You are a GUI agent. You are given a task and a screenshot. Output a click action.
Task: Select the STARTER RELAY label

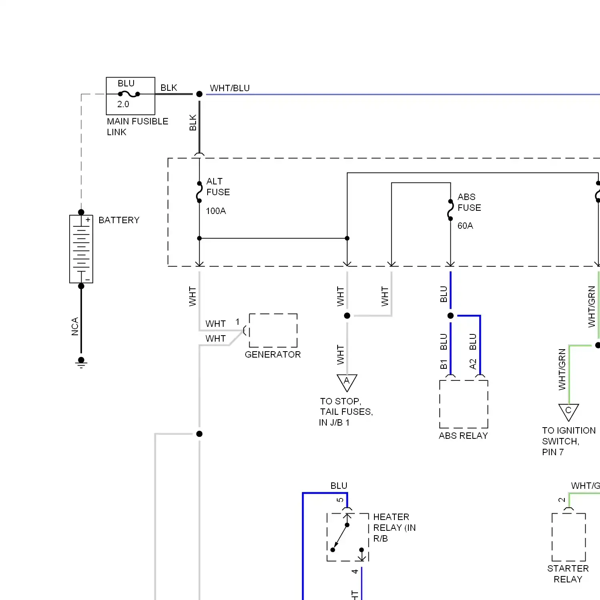pos(568,574)
